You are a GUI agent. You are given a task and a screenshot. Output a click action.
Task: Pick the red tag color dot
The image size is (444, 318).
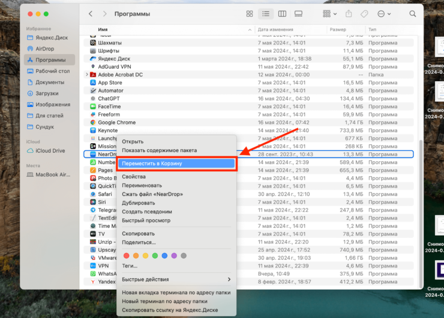click(126, 255)
